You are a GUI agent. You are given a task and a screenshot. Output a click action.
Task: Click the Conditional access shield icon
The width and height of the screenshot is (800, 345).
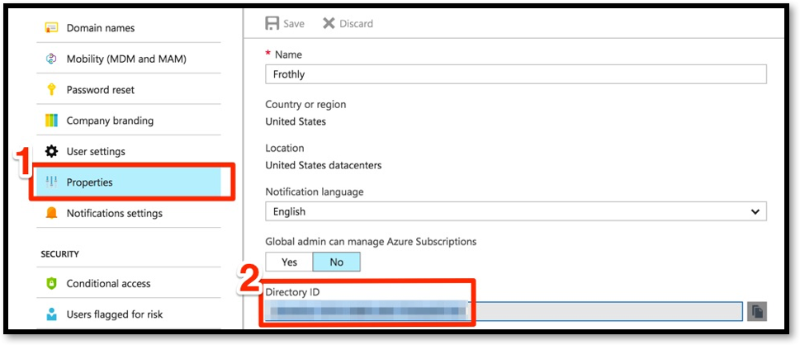pyautogui.click(x=51, y=283)
